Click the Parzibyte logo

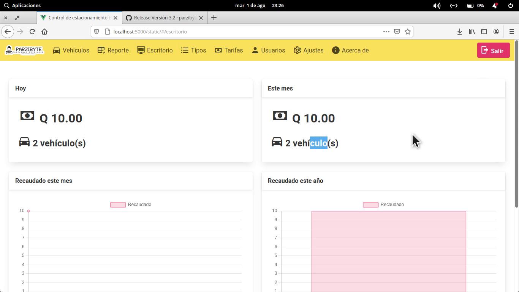tap(25, 50)
